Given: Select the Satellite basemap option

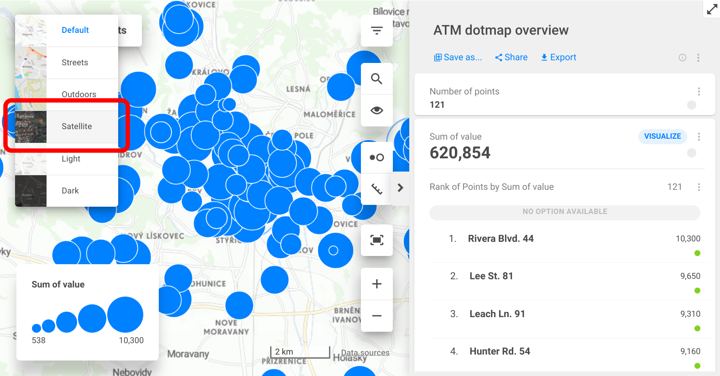Looking at the screenshot, I should click(77, 126).
